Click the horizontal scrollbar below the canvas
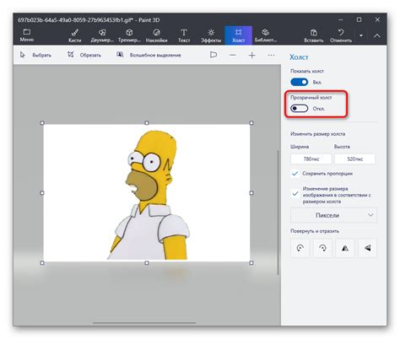The image size is (400, 339). pyautogui.click(x=144, y=323)
